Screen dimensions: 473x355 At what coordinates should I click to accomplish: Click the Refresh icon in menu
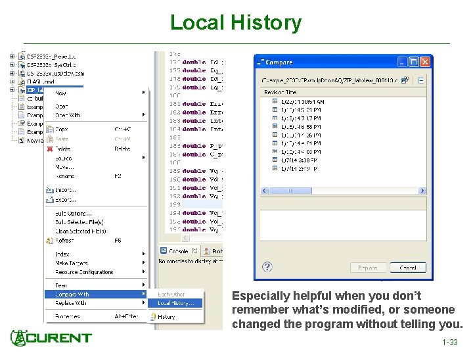tap(50, 241)
